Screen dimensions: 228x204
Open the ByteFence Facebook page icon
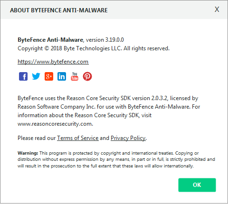tap(23, 76)
